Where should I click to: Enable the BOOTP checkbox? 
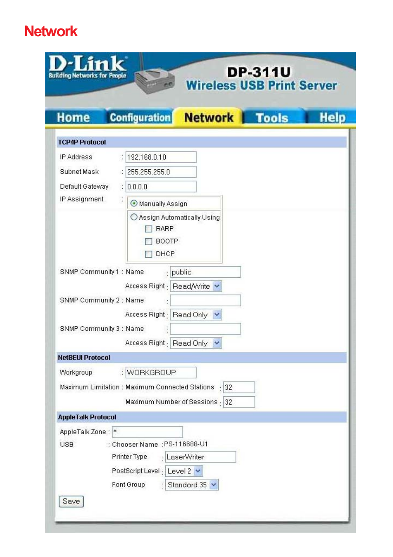tap(149, 241)
